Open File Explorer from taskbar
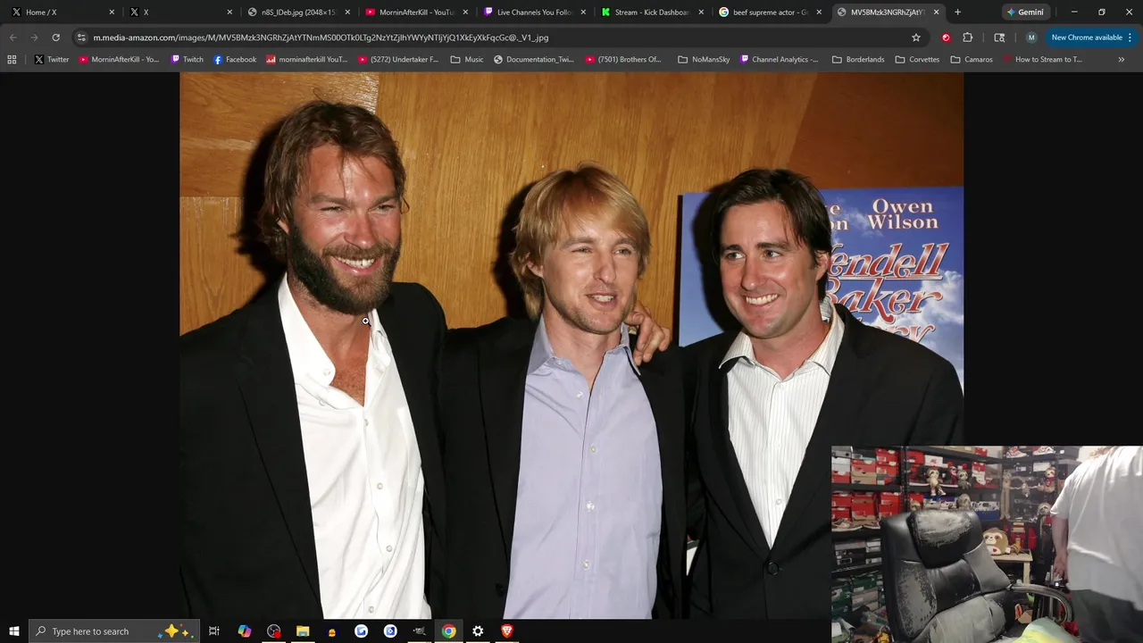This screenshot has height=643, width=1143. click(303, 631)
